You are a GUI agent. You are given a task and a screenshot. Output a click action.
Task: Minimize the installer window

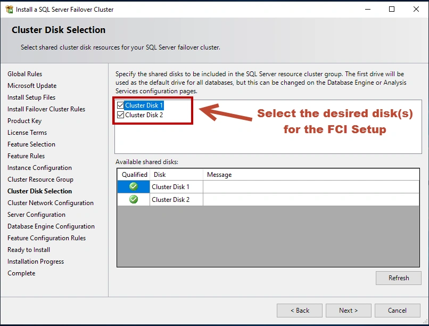click(368, 9)
